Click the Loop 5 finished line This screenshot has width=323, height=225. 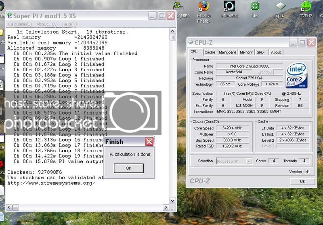coord(59,81)
